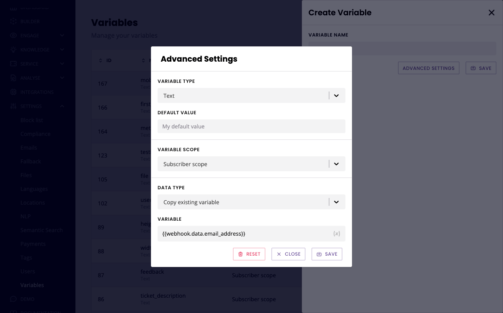Click the trash icon on the RESET button
The width and height of the screenshot is (503, 313).
click(241, 254)
